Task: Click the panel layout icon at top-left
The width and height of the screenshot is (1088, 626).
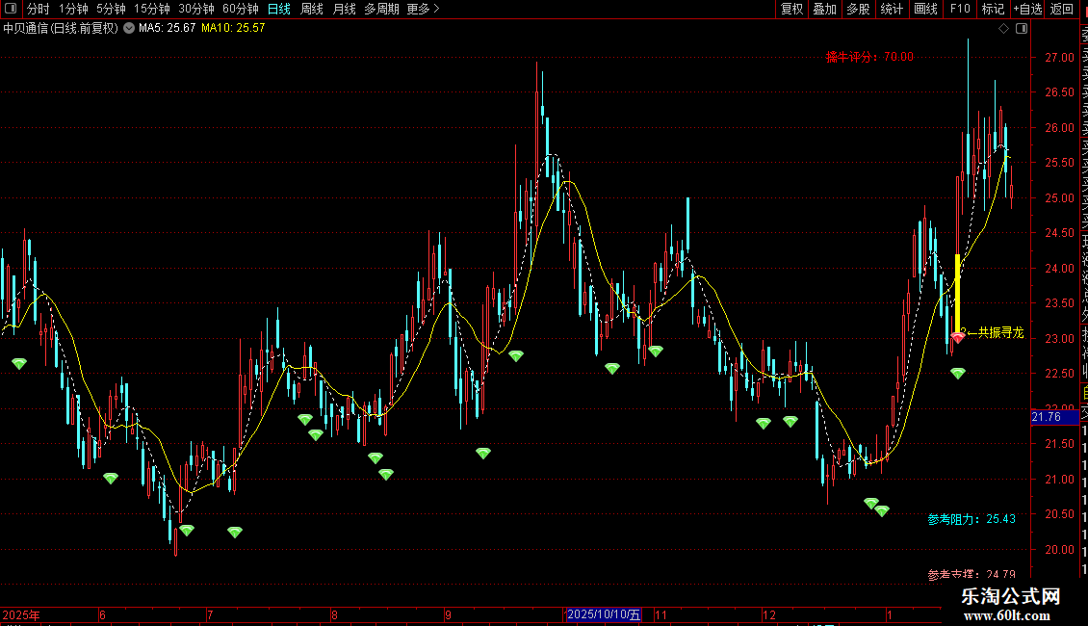Action: [x=11, y=9]
